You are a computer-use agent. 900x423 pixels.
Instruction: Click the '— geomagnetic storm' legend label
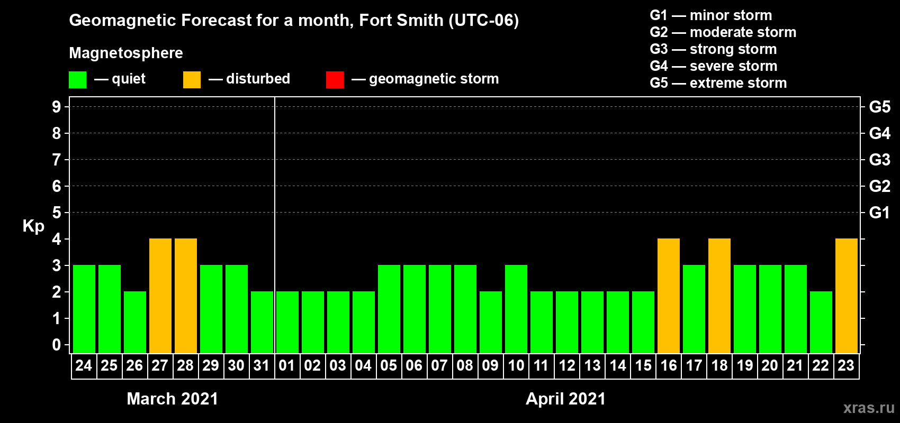pos(425,79)
